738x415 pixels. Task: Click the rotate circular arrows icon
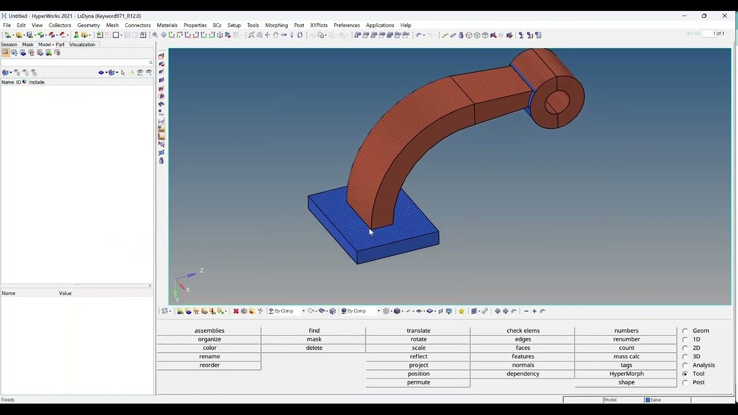tap(300, 35)
